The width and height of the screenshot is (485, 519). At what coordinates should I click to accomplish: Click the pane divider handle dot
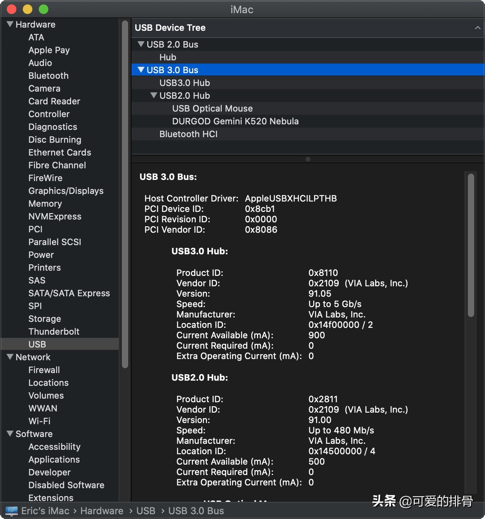coord(308,159)
